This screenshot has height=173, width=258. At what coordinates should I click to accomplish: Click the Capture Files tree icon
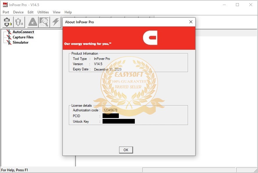coord(9,37)
